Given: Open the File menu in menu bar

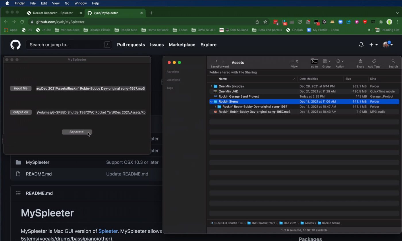Looking at the screenshot, I should pyautogui.click(x=33, y=3).
